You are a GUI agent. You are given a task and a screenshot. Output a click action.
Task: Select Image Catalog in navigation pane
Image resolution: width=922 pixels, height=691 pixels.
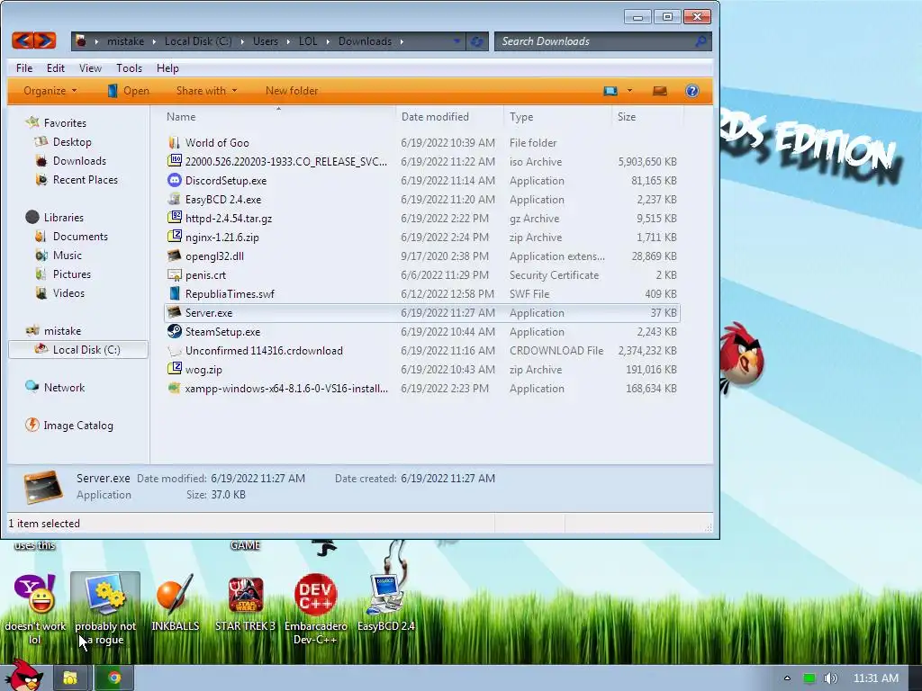coord(78,425)
